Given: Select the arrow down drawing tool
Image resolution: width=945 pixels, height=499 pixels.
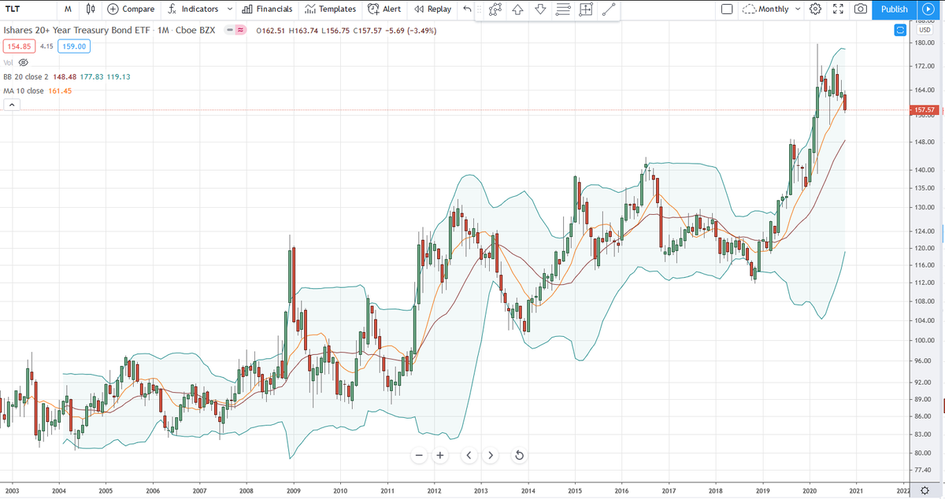Looking at the screenshot, I should click(540, 10).
